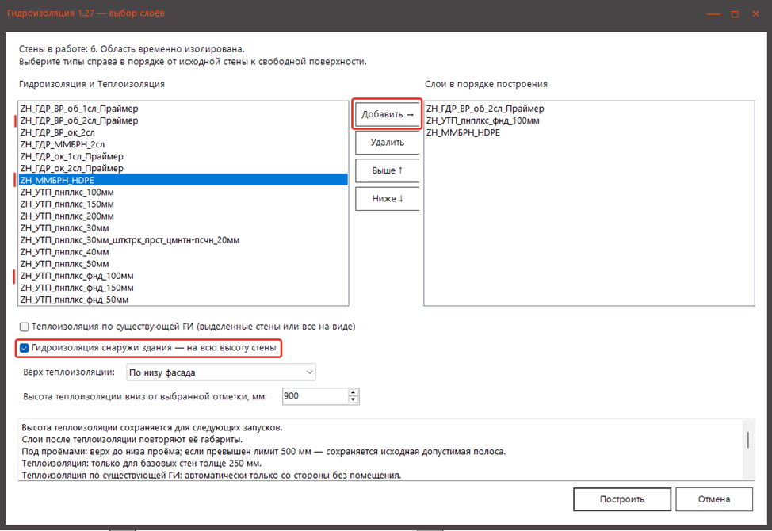Select ZН_УТП_пнплкс_фнд_50мм in the left list

click(183, 300)
